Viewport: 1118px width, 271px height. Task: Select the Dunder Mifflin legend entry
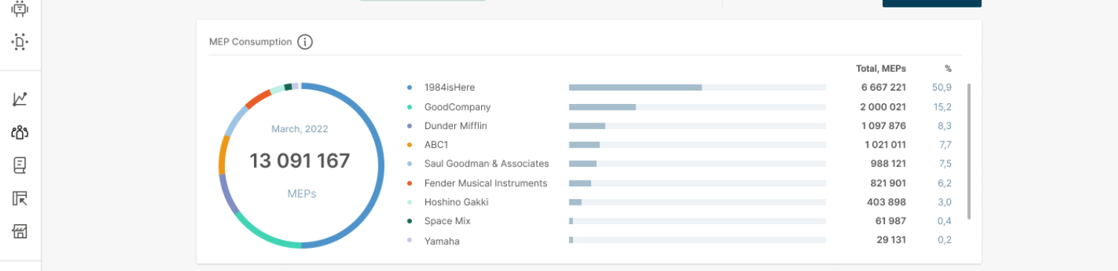pyautogui.click(x=455, y=126)
